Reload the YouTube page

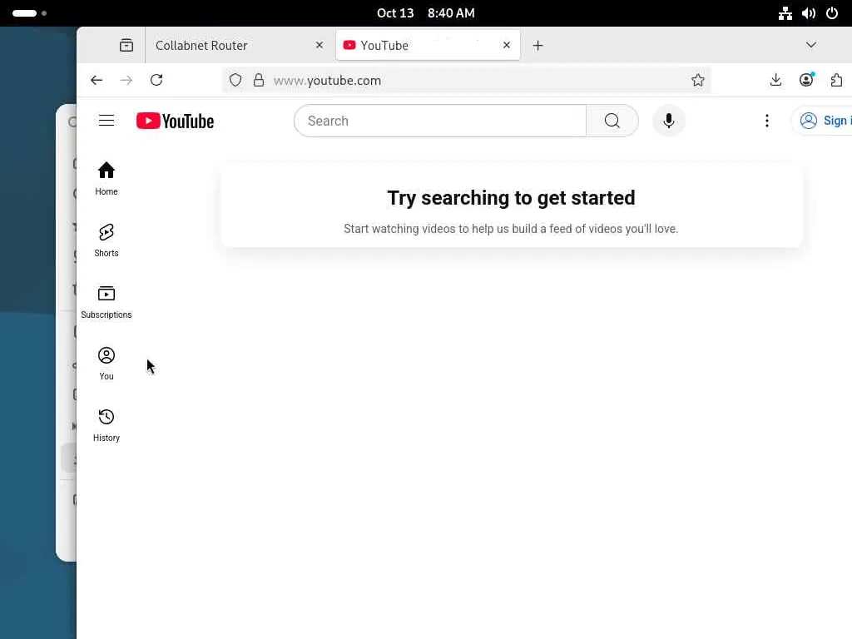[156, 81]
